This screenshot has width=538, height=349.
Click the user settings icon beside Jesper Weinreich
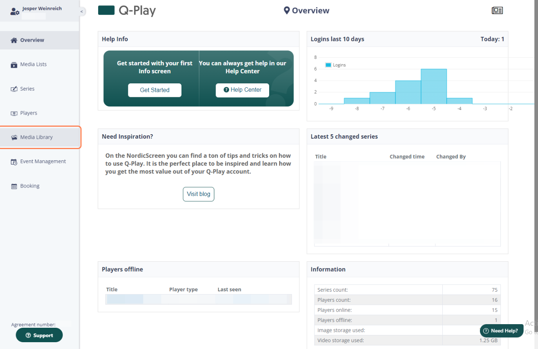(x=15, y=12)
